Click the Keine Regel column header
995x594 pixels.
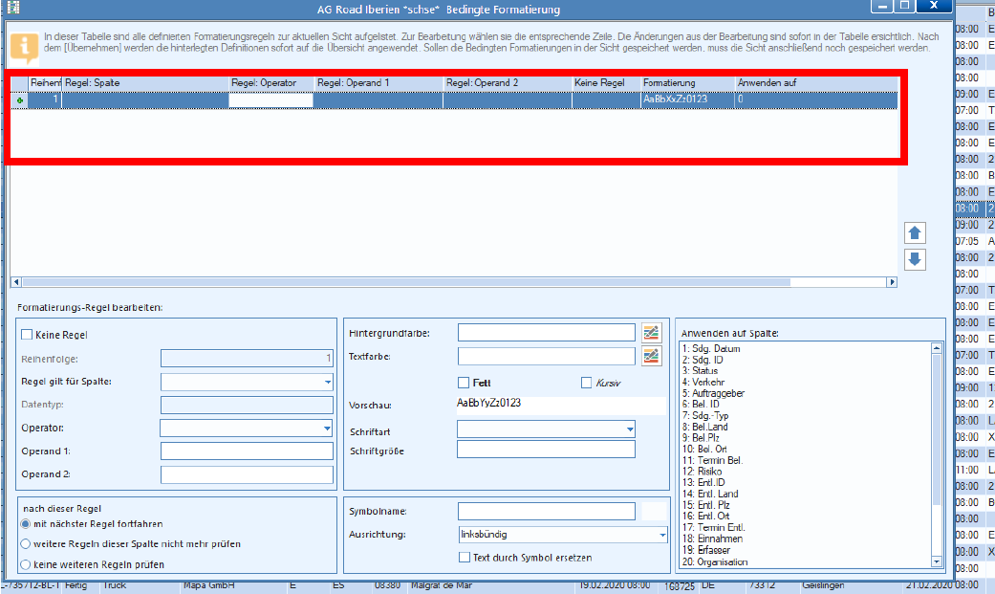pyautogui.click(x=606, y=83)
